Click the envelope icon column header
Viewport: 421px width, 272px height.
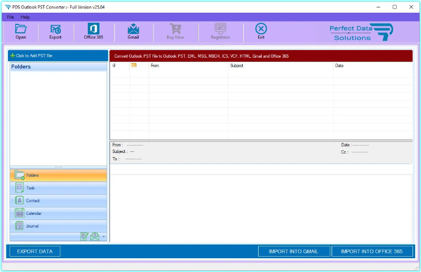coord(134,65)
